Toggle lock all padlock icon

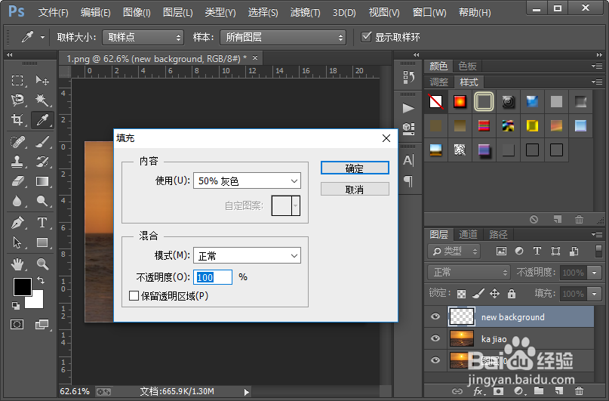[512, 293]
